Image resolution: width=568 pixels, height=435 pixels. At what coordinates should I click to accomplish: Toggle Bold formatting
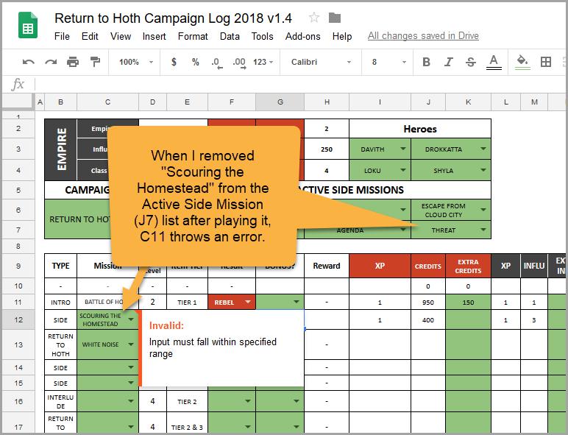[x=426, y=62]
